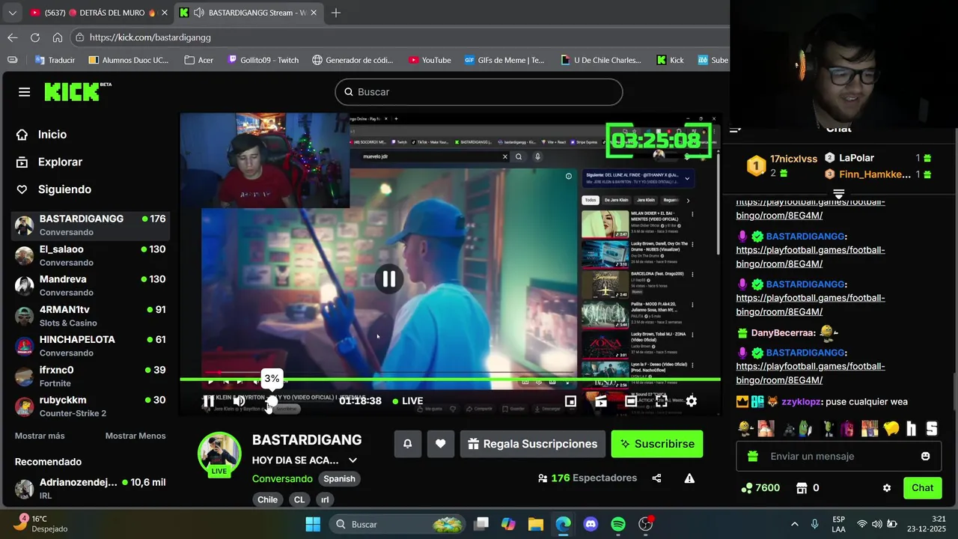The height and width of the screenshot is (539, 958).
Task: Select the CL tag
Action: tap(299, 499)
